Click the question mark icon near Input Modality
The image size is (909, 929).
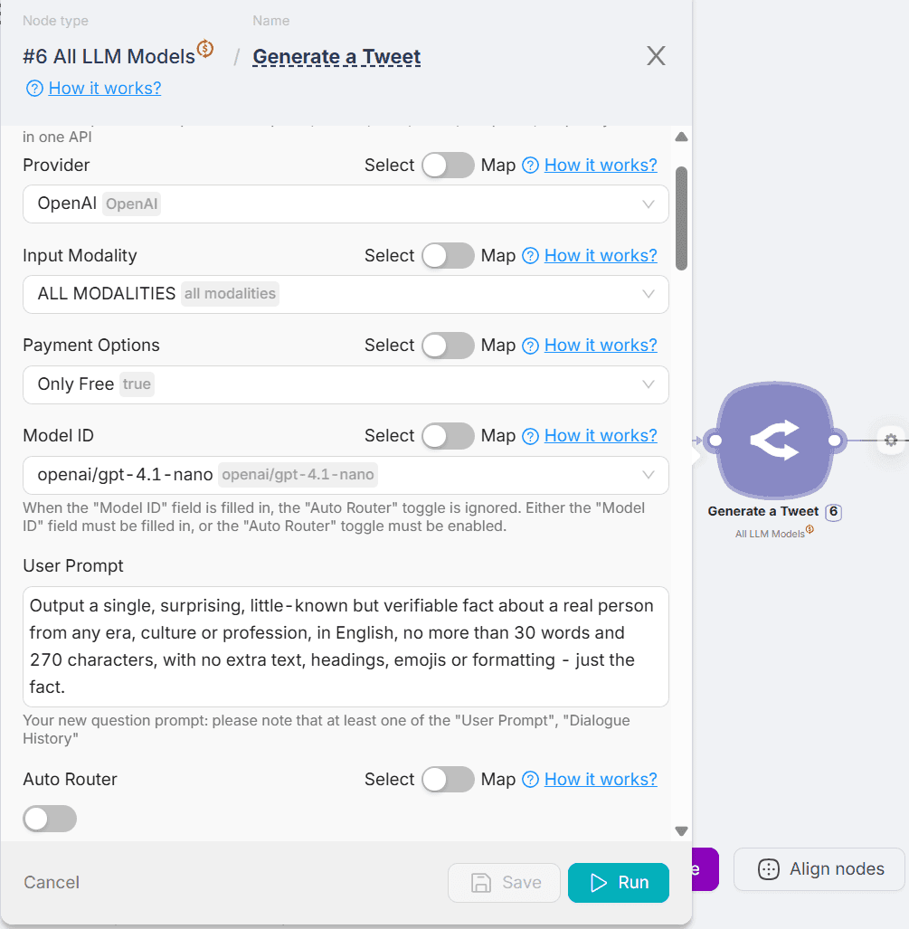[531, 255]
